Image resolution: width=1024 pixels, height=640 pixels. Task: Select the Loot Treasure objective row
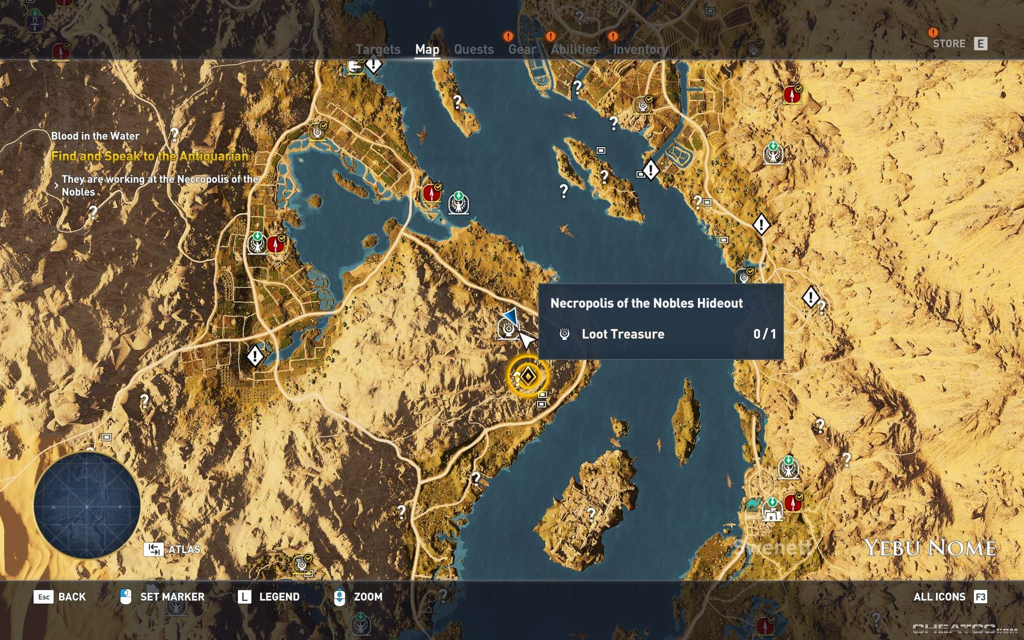661,334
